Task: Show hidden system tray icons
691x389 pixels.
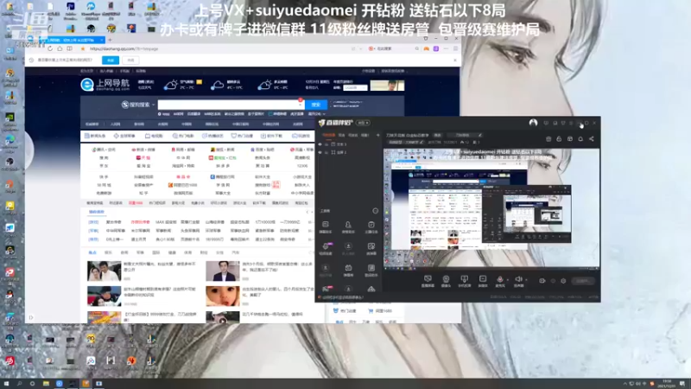Action: [624, 384]
